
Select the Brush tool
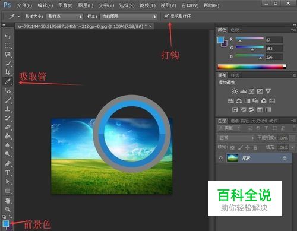(8, 100)
